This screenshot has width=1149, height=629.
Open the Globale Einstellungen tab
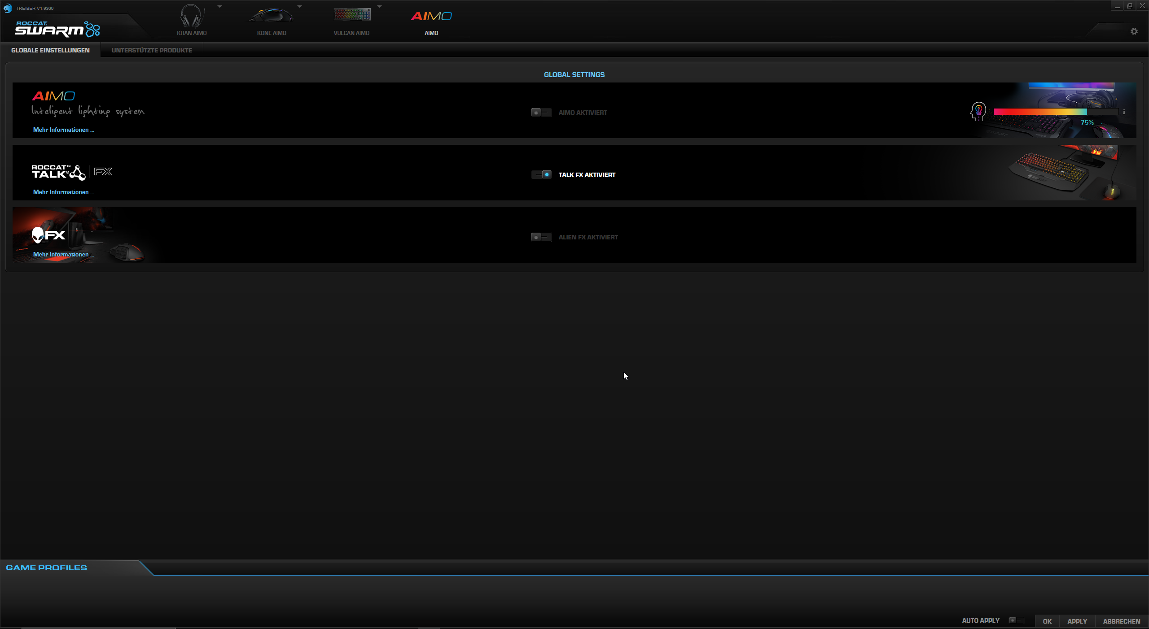[50, 50]
